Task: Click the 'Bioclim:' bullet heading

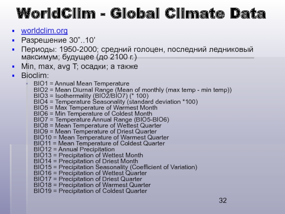Action: click(35, 76)
